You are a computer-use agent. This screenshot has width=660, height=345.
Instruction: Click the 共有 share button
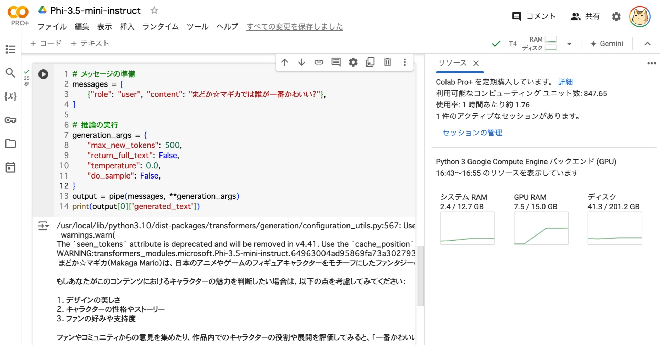pyautogui.click(x=585, y=16)
